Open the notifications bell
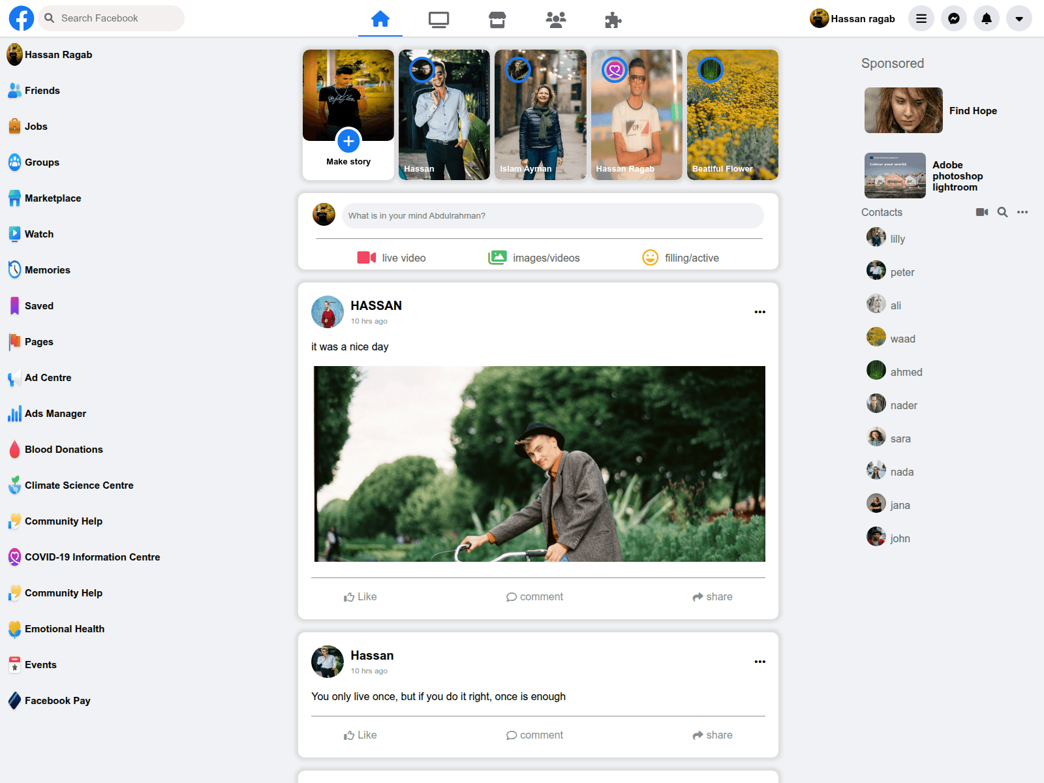This screenshot has height=783, width=1044. click(987, 18)
